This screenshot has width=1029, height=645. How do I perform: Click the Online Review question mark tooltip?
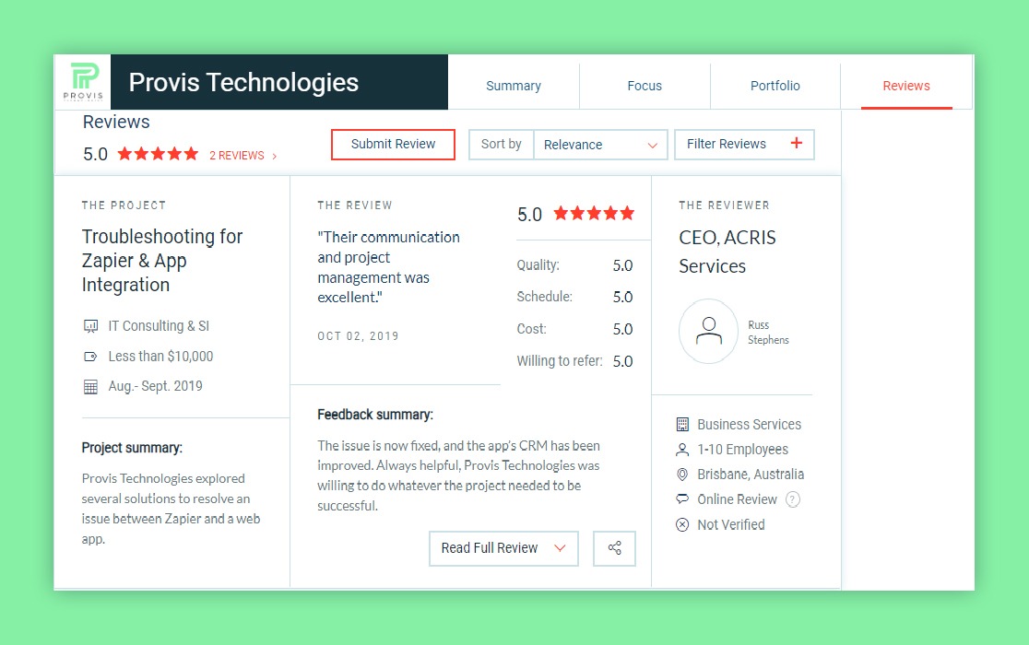tap(791, 499)
